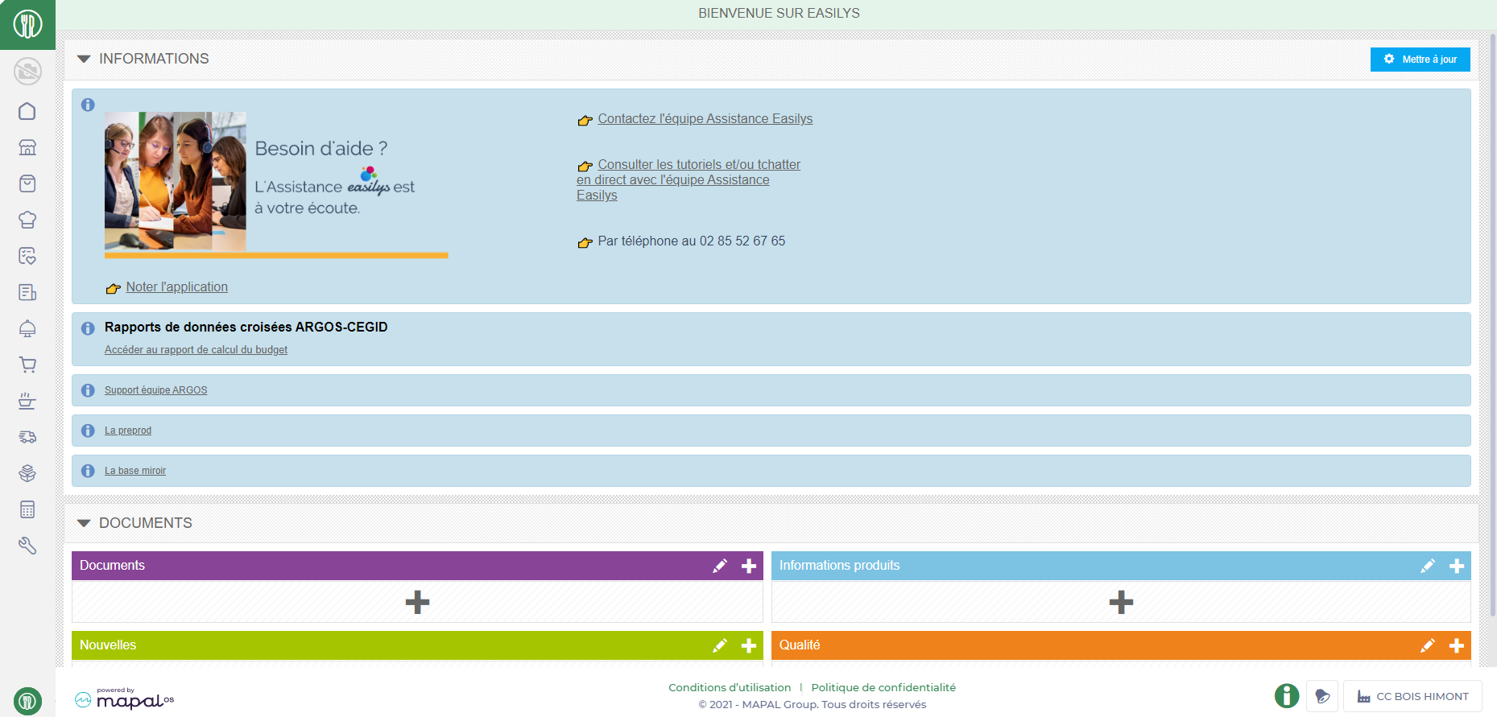Open the document sheet icon in sidebar
The image size is (1497, 717).
tap(27, 292)
